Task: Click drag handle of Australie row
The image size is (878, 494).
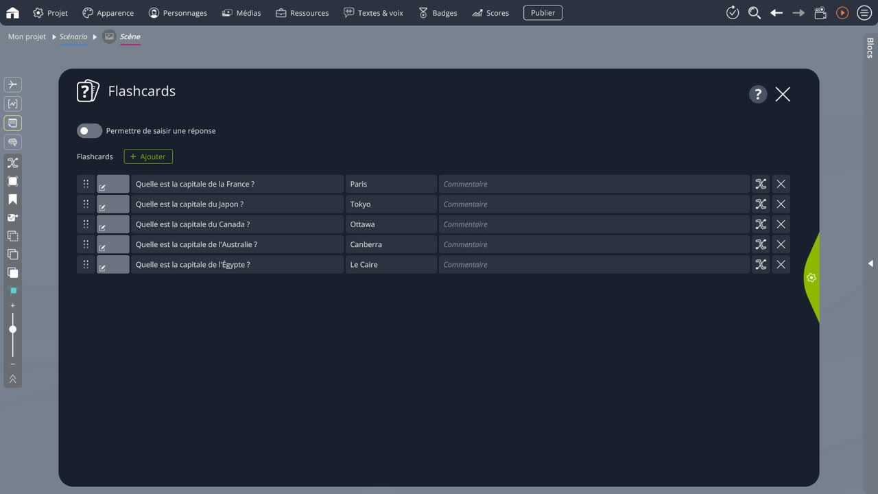Action: (x=86, y=244)
